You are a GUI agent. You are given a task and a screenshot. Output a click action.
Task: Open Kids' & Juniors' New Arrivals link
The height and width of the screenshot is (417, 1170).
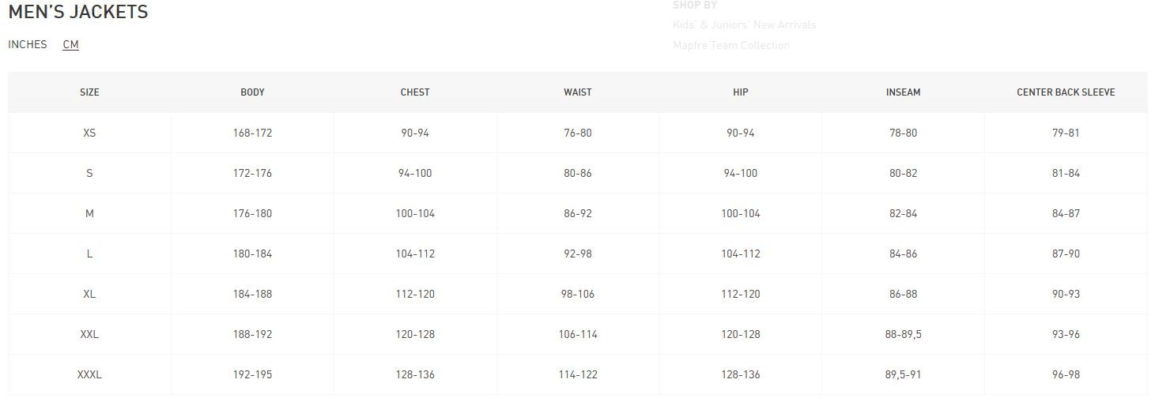744,24
